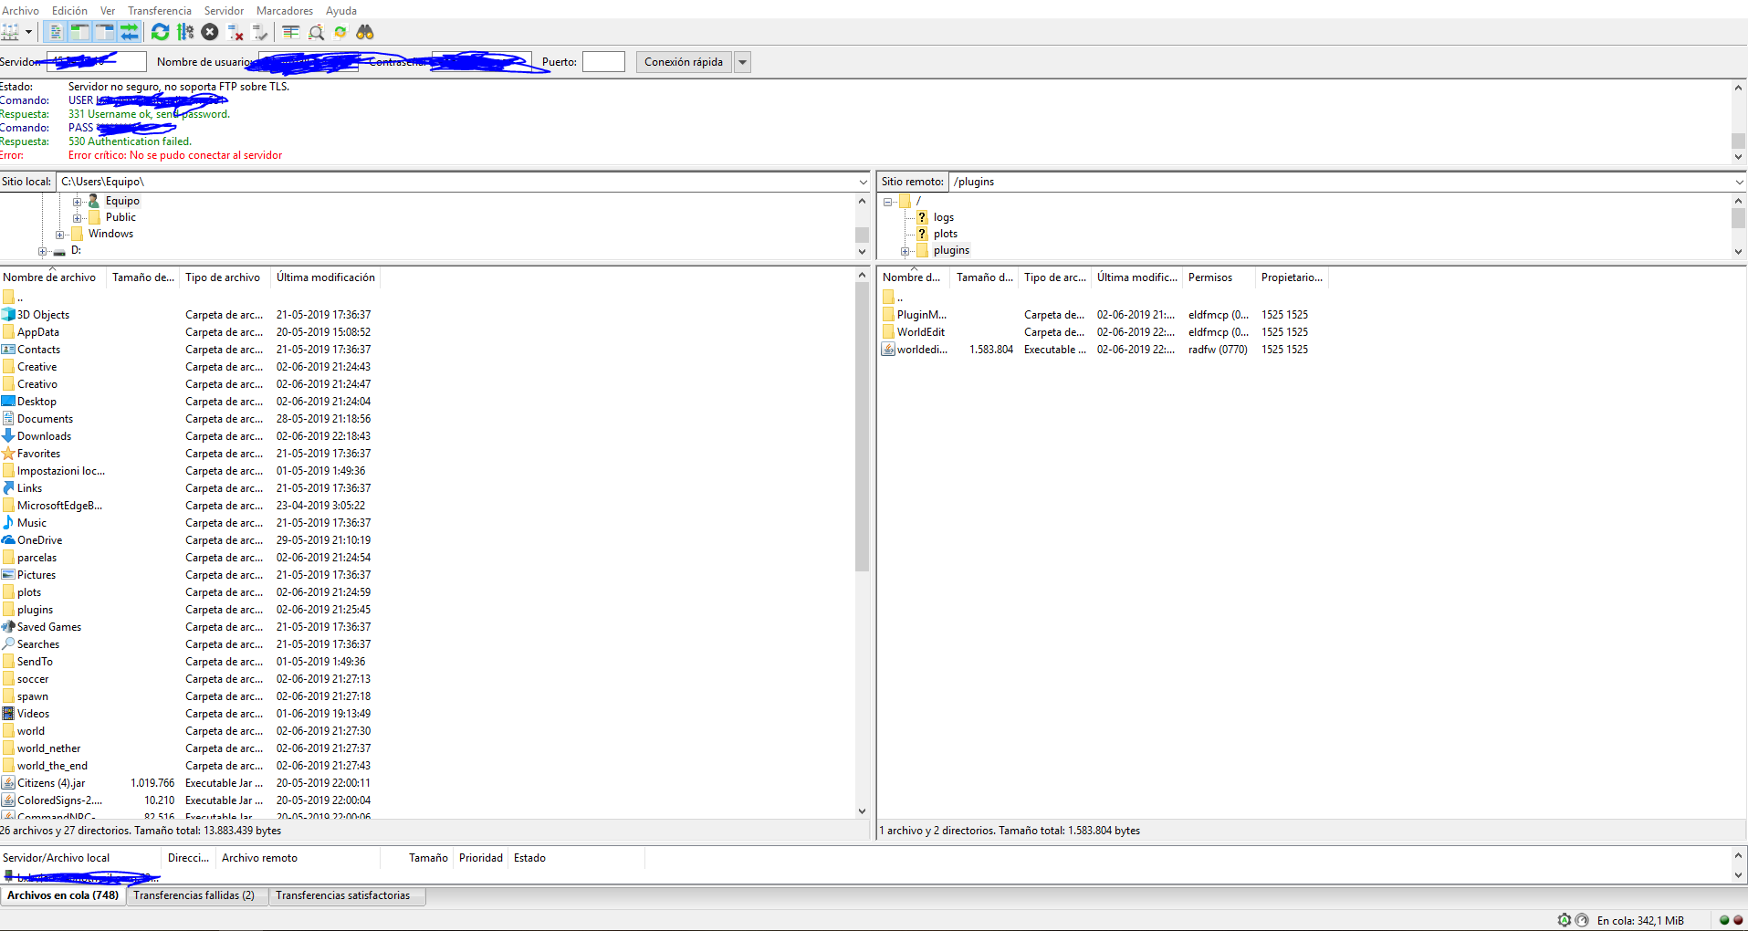Sort remote files by Permisos column
The image size is (1748, 931).
(1219, 277)
